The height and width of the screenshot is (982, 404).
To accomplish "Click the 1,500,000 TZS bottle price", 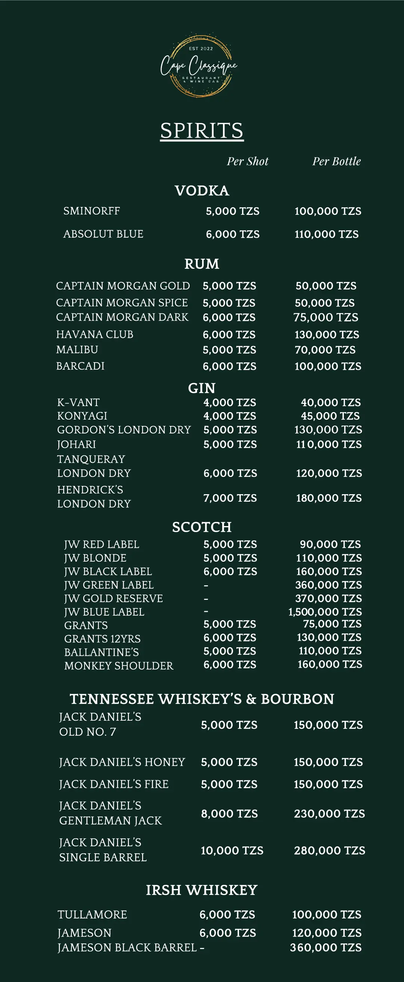I will (325, 612).
